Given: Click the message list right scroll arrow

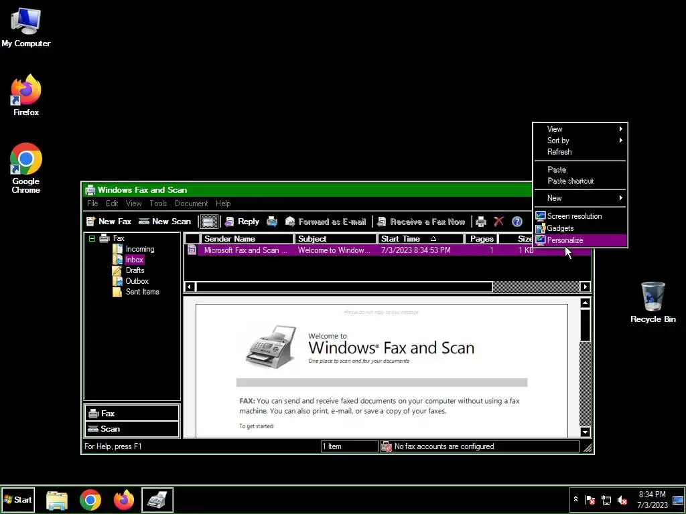Looking at the screenshot, I should 586,287.
